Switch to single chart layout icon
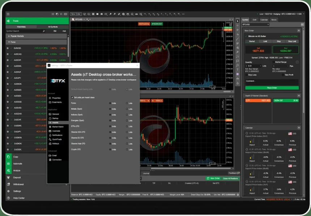 (97, 14)
